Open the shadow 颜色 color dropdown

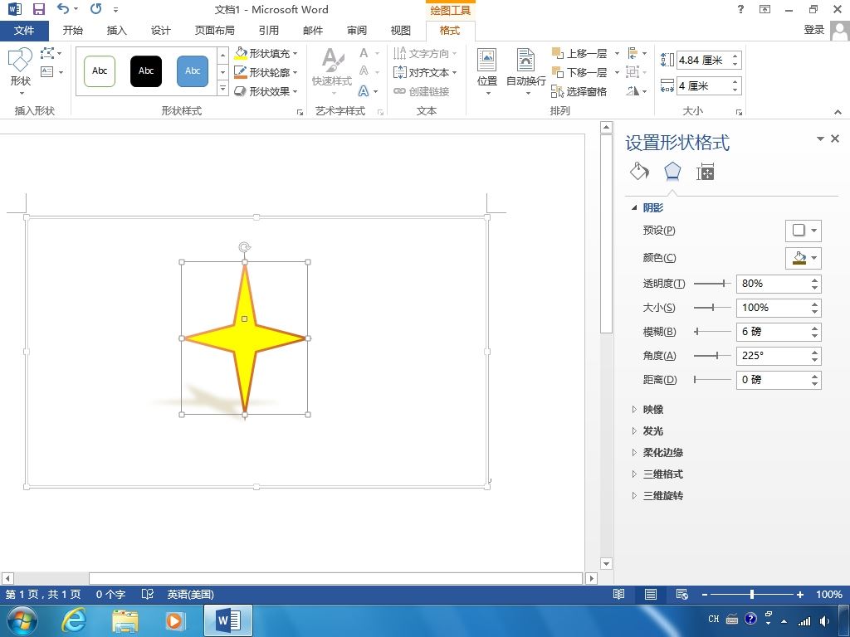[x=803, y=258]
